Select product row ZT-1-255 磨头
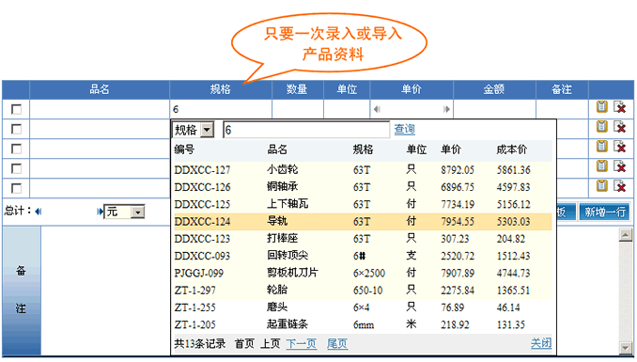 [363, 307]
